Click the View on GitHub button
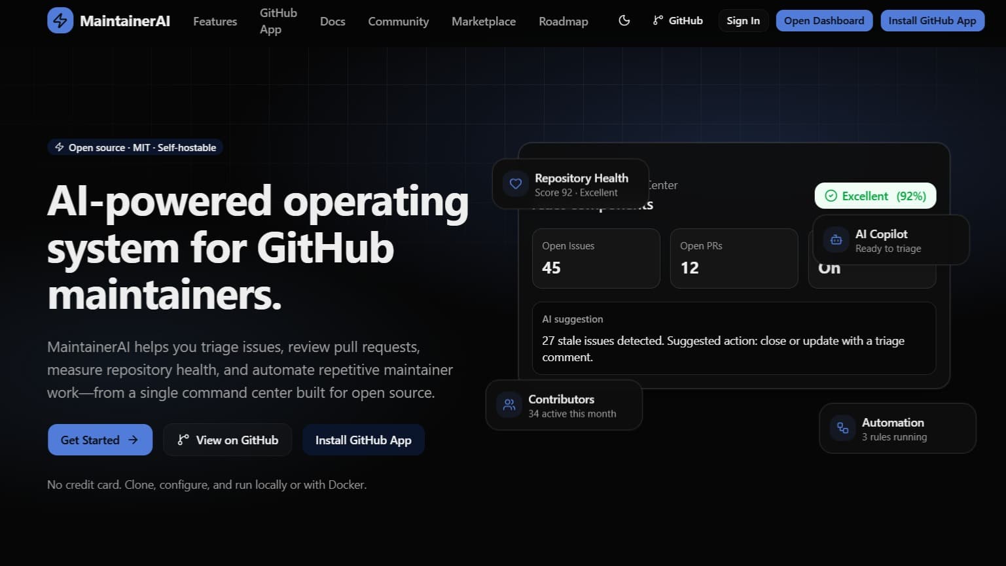 [228, 440]
